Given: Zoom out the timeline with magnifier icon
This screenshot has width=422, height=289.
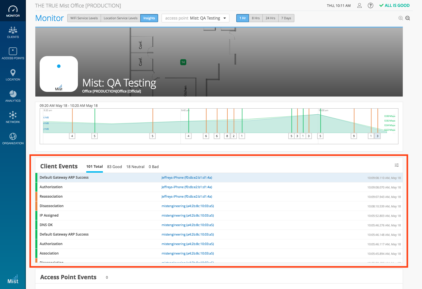Looking at the screenshot, I should tap(408, 18).
